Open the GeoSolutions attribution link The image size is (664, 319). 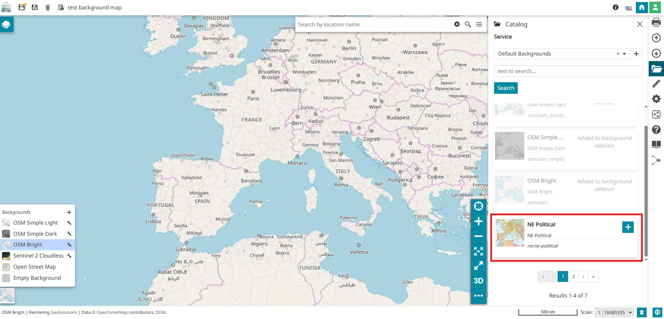pyautogui.click(x=64, y=312)
